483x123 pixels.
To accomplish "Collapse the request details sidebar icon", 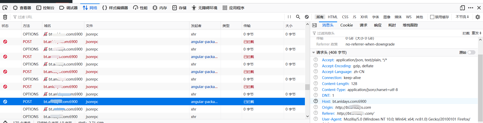I will coord(314,25).
